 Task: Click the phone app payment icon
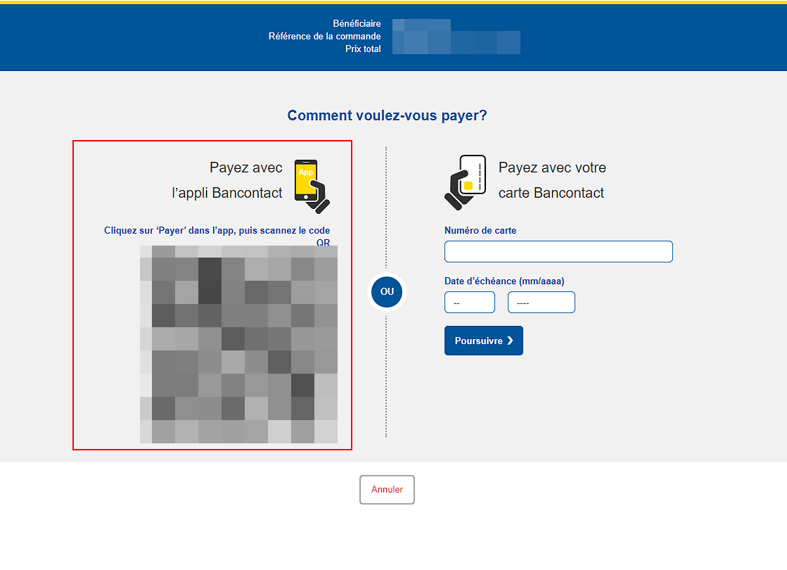(x=312, y=186)
